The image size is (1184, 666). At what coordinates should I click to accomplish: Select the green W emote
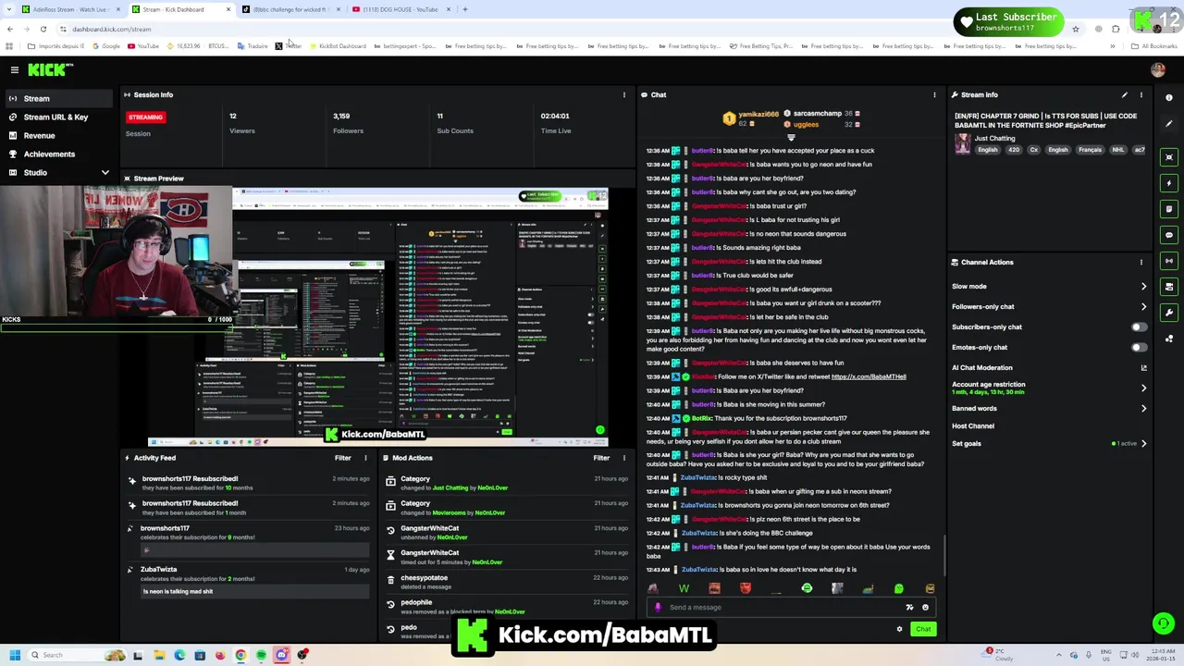click(x=684, y=588)
